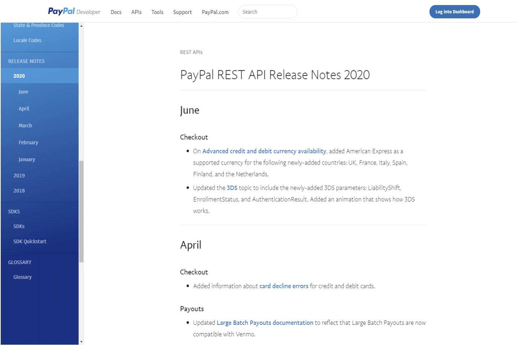Open the APIs menu item
This screenshot has width=519, height=345.
click(136, 12)
